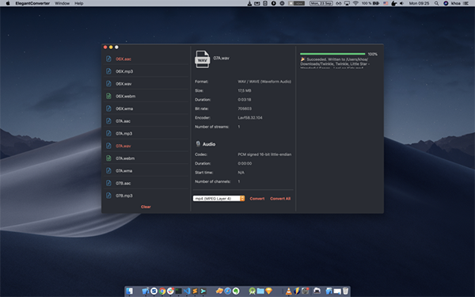
Task: Select 06X.wma in the file list
Action: [x=146, y=109]
